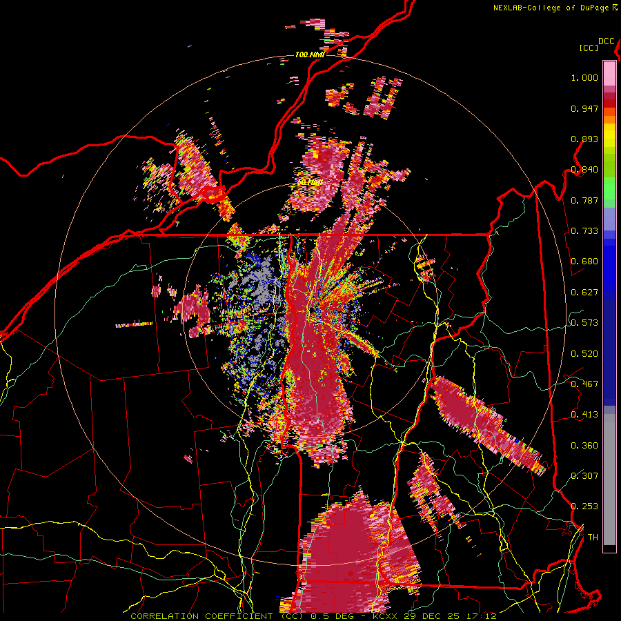Click the Correlation Coefficient KCXX caption

[x=313, y=616]
